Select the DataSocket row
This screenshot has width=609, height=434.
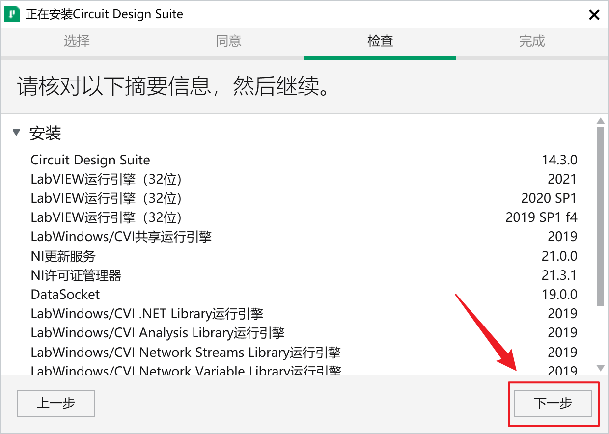point(304,295)
